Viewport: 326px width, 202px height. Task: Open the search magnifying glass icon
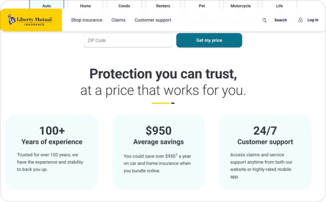(264, 20)
